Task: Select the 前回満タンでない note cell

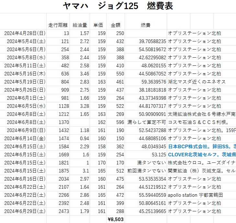Action: (146, 171)
